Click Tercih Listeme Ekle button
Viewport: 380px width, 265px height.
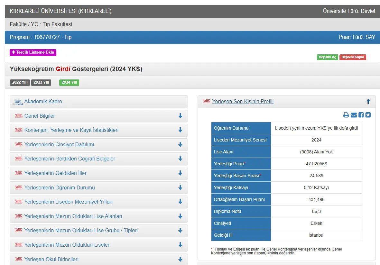[33, 52]
